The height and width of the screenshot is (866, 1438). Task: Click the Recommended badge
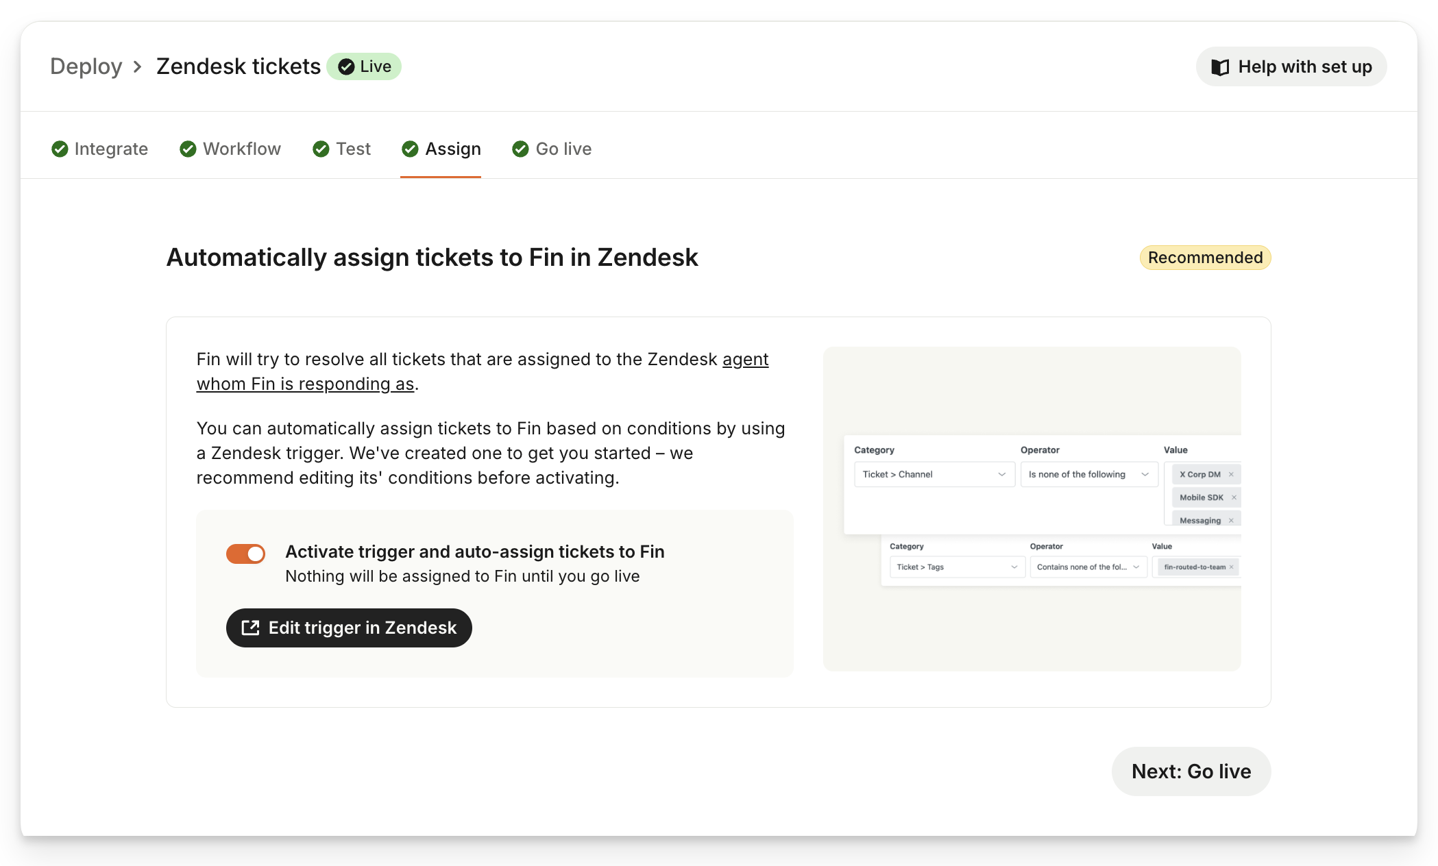(1205, 258)
